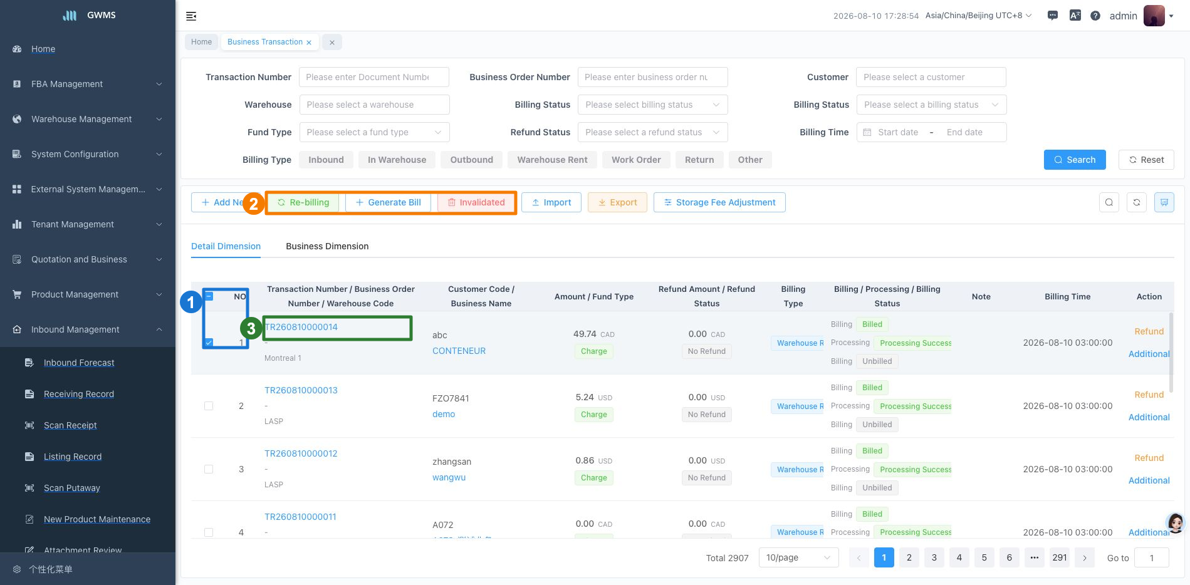
Task: Open Receiving Record menu item
Action: coord(79,394)
